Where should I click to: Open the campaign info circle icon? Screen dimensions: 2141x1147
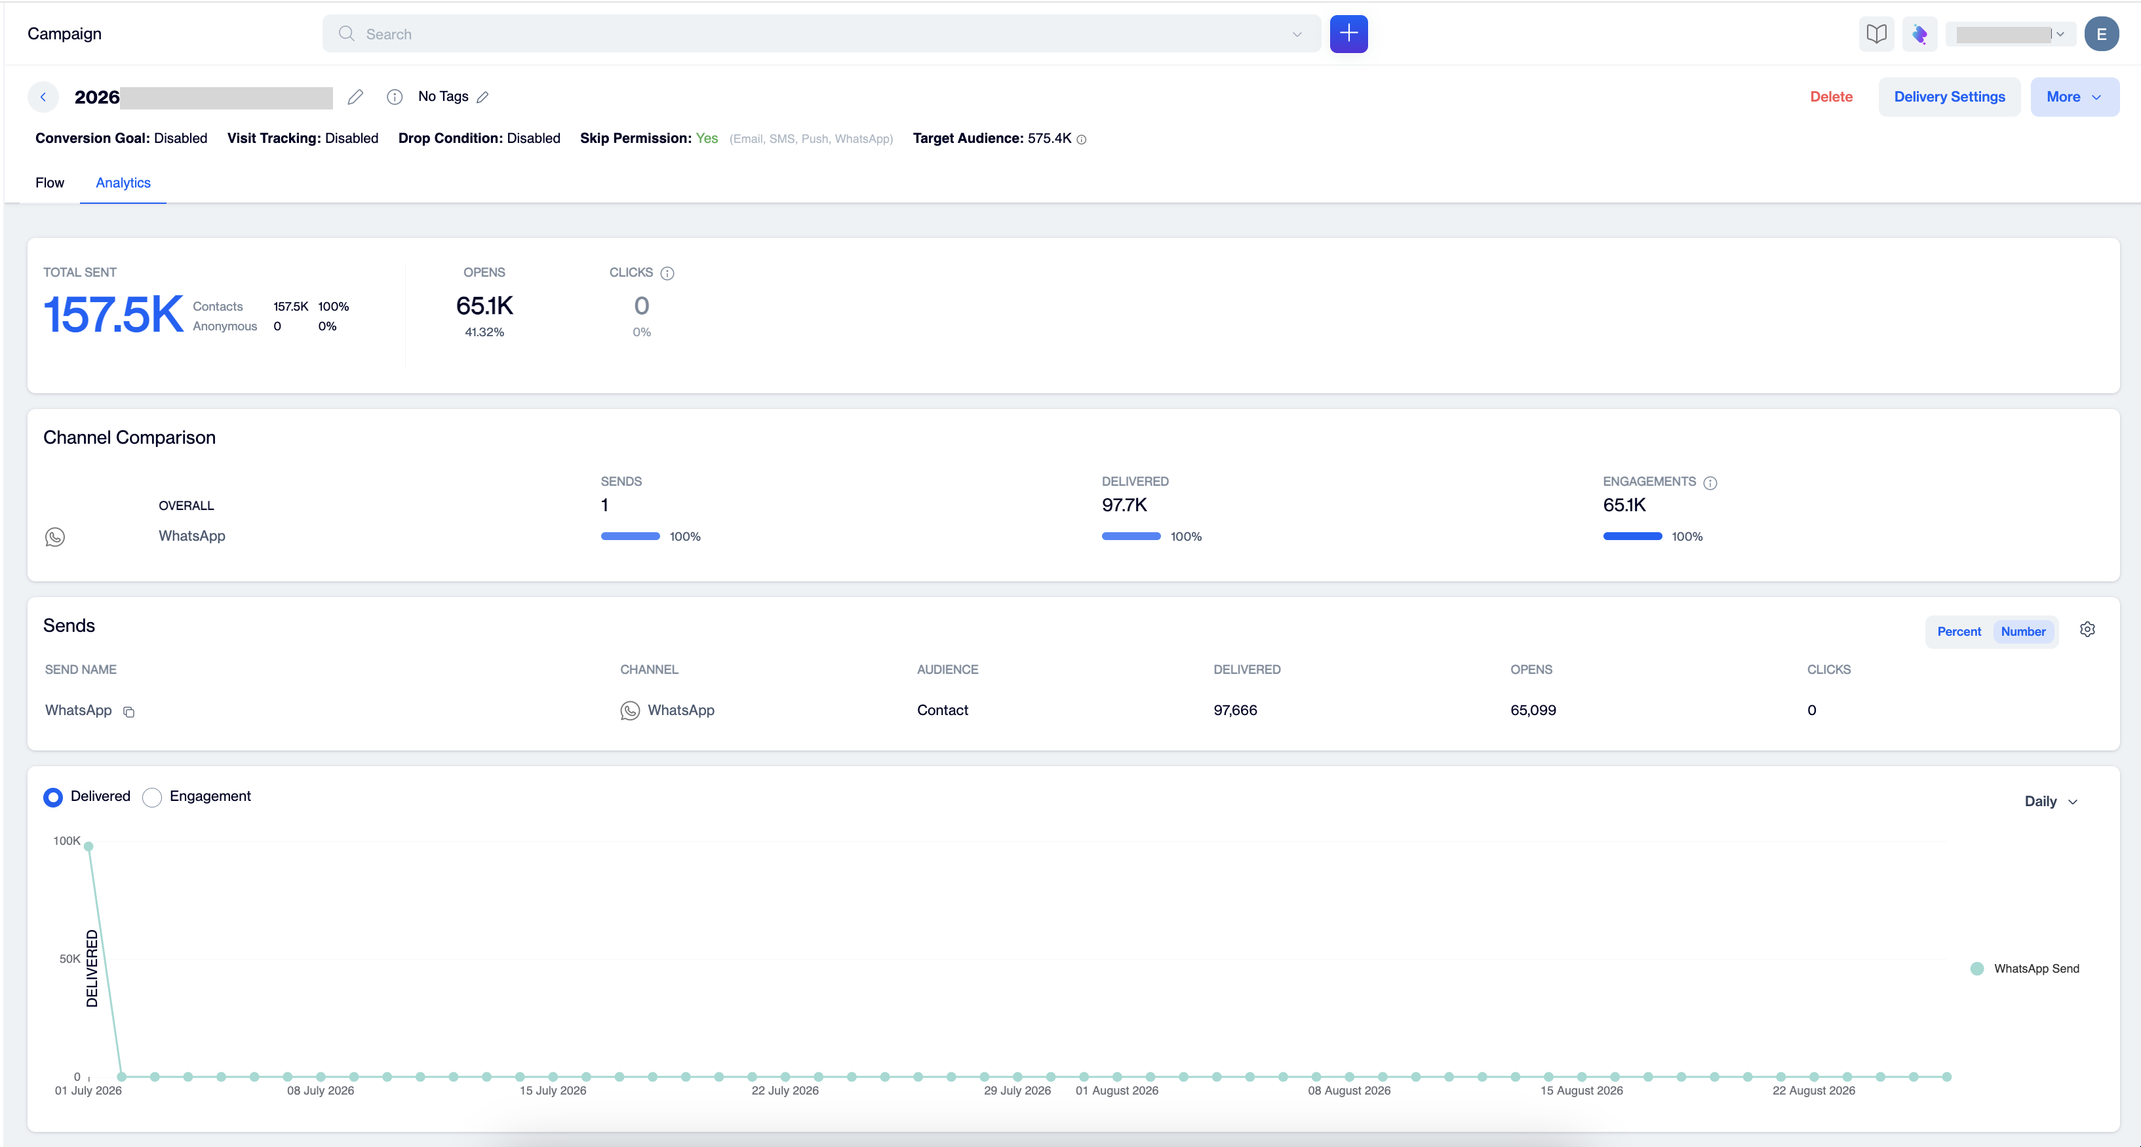(x=395, y=97)
